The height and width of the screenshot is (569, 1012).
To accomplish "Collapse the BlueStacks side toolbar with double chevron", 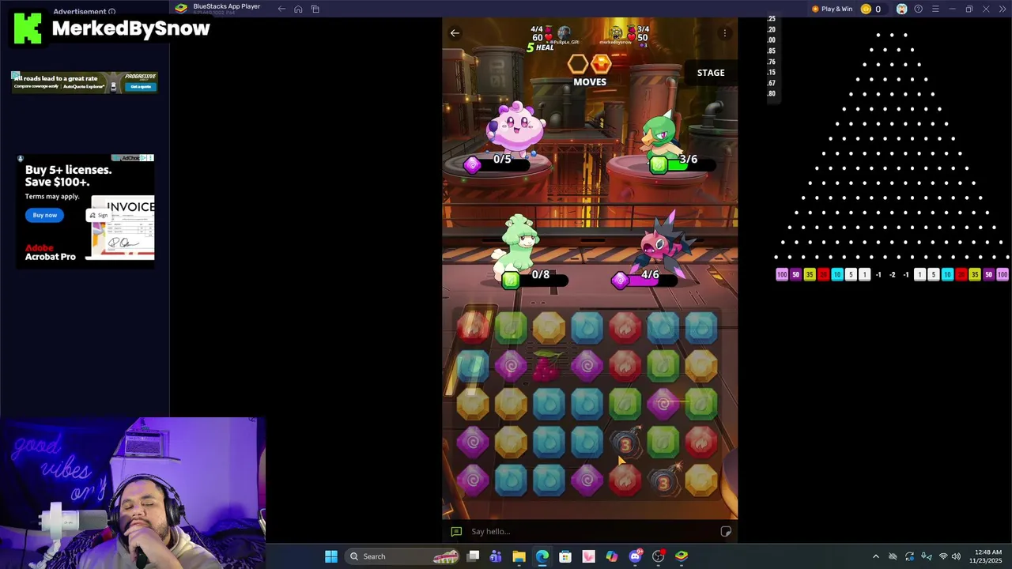I will 1002,9.
